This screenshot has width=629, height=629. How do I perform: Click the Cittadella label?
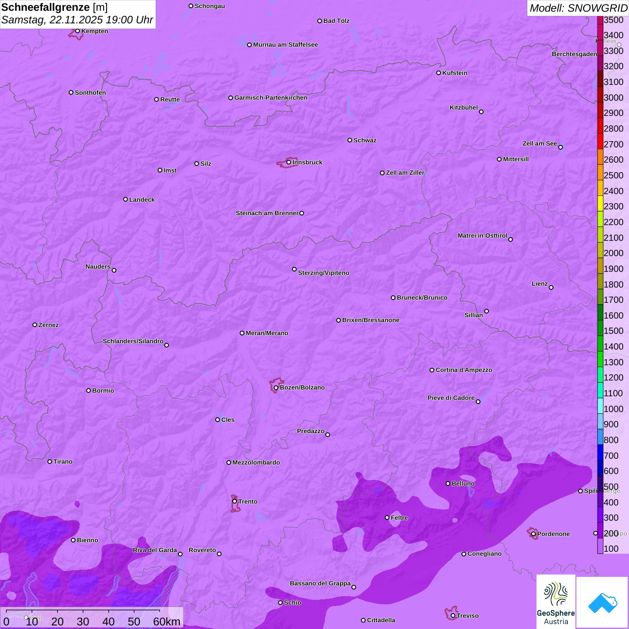tap(381, 620)
